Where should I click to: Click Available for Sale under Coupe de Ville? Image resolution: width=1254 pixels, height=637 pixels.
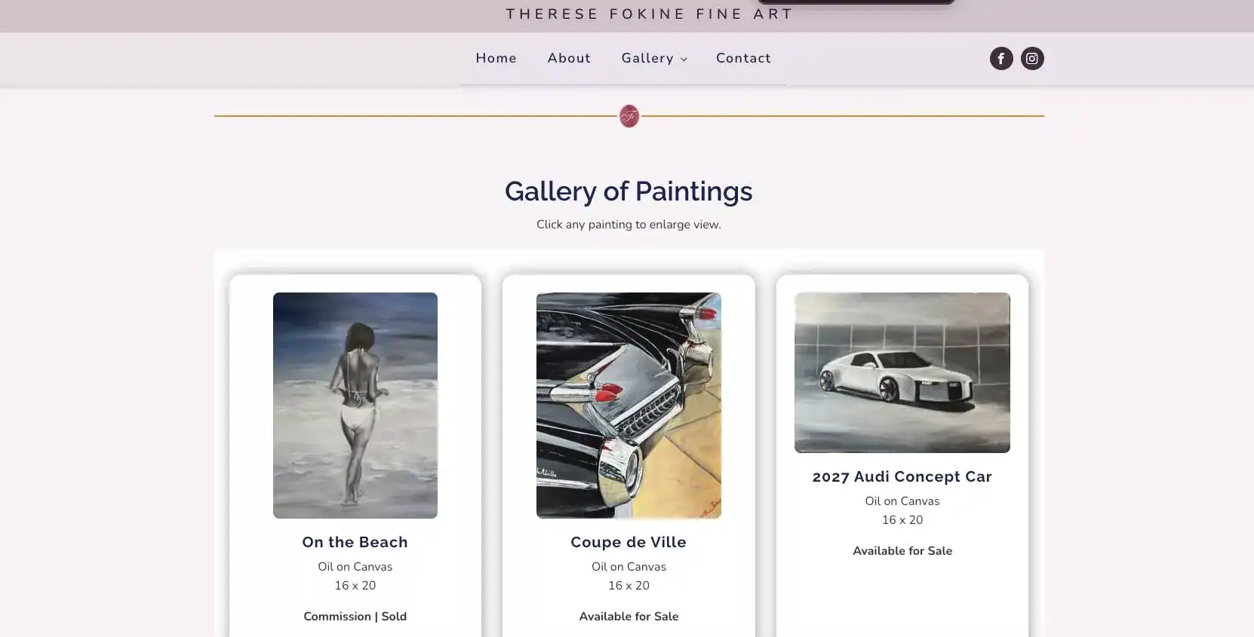coord(629,616)
